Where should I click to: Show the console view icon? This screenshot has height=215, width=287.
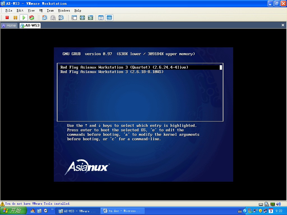click(109, 18)
